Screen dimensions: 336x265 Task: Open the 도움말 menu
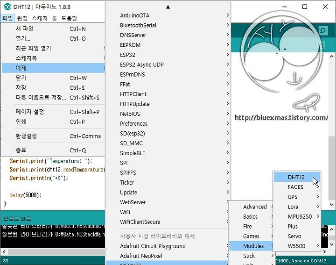point(69,18)
